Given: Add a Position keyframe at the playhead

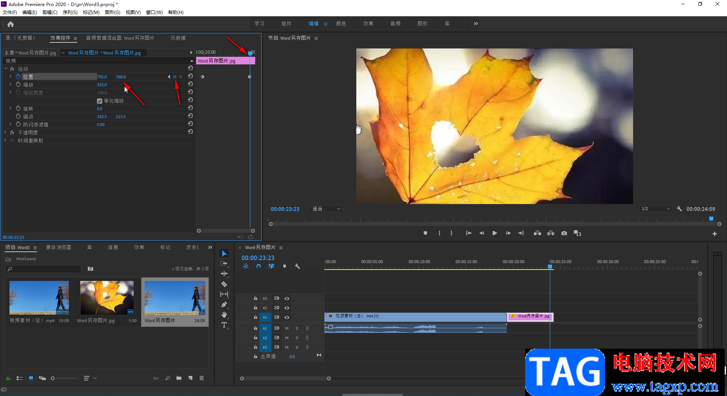Looking at the screenshot, I should coord(175,77).
